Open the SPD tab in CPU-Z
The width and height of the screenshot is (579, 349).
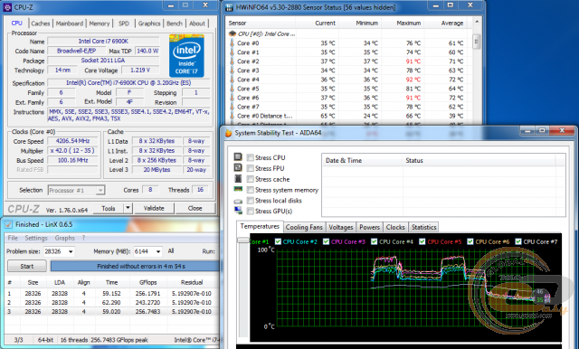[x=124, y=24]
